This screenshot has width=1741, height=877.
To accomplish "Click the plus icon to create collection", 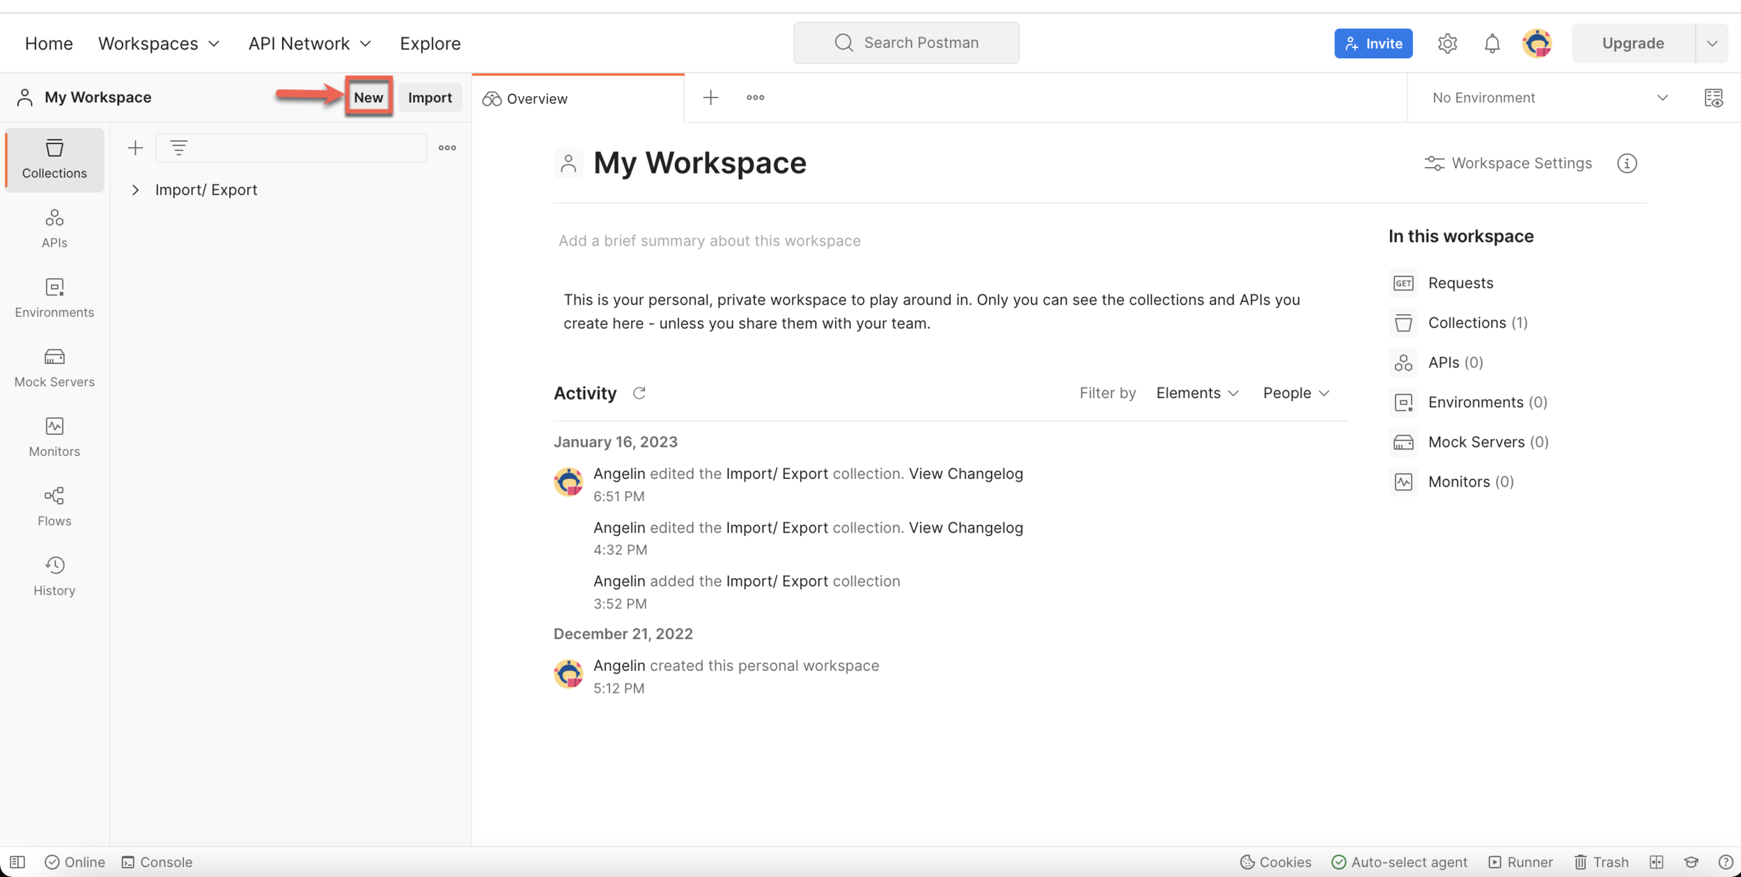I will pyautogui.click(x=135, y=148).
